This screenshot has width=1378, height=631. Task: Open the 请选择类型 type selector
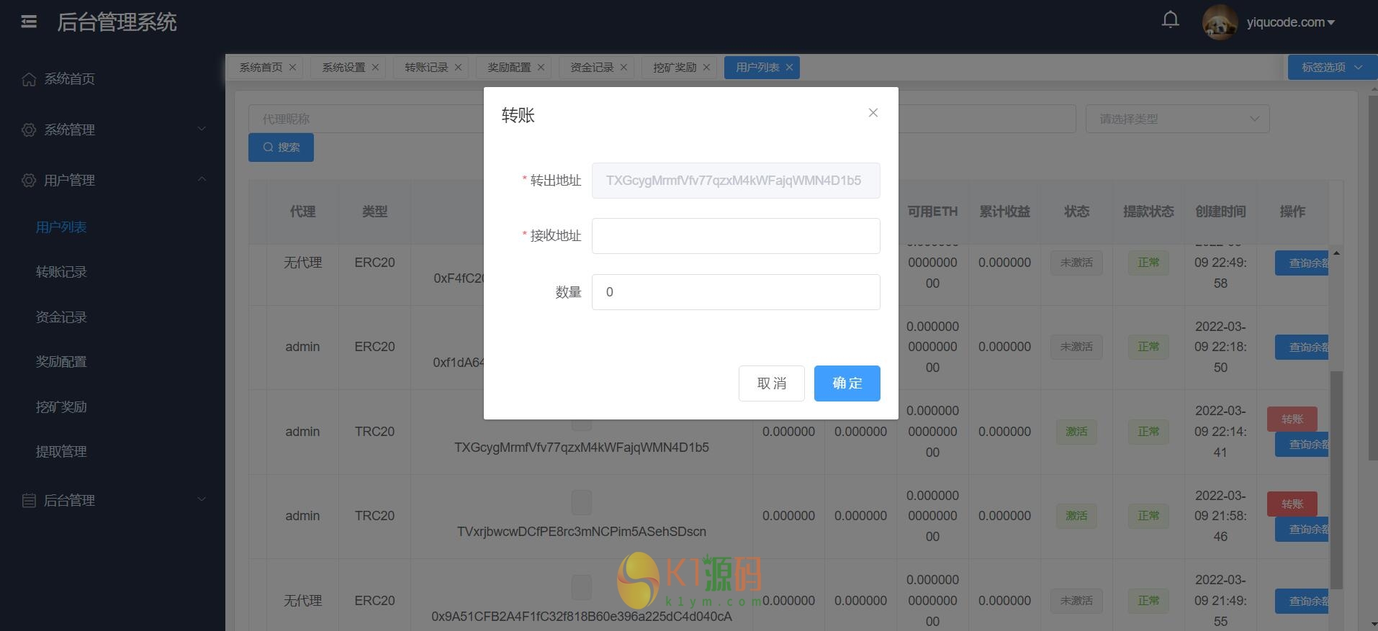coord(1177,119)
